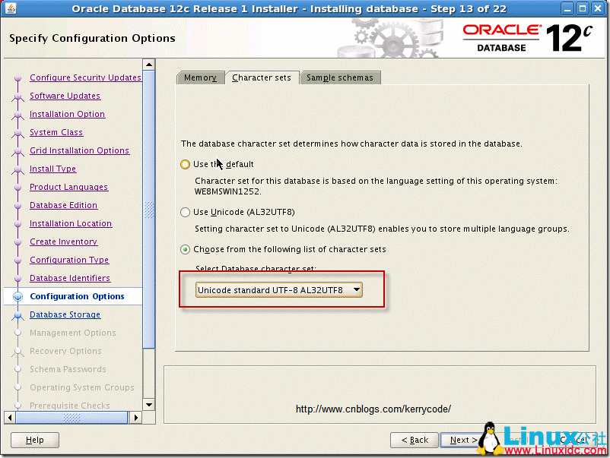Image resolution: width=610 pixels, height=458 pixels.
Task: Select 'Choose from the following list' radio button
Action: click(185, 249)
